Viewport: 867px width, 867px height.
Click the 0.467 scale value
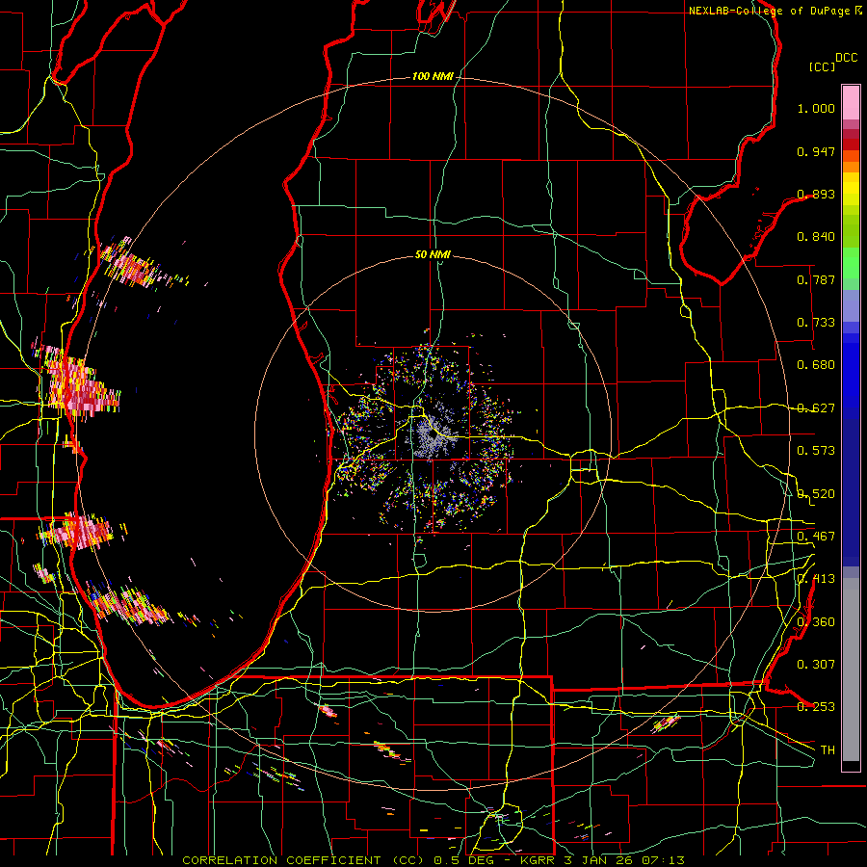816,537
